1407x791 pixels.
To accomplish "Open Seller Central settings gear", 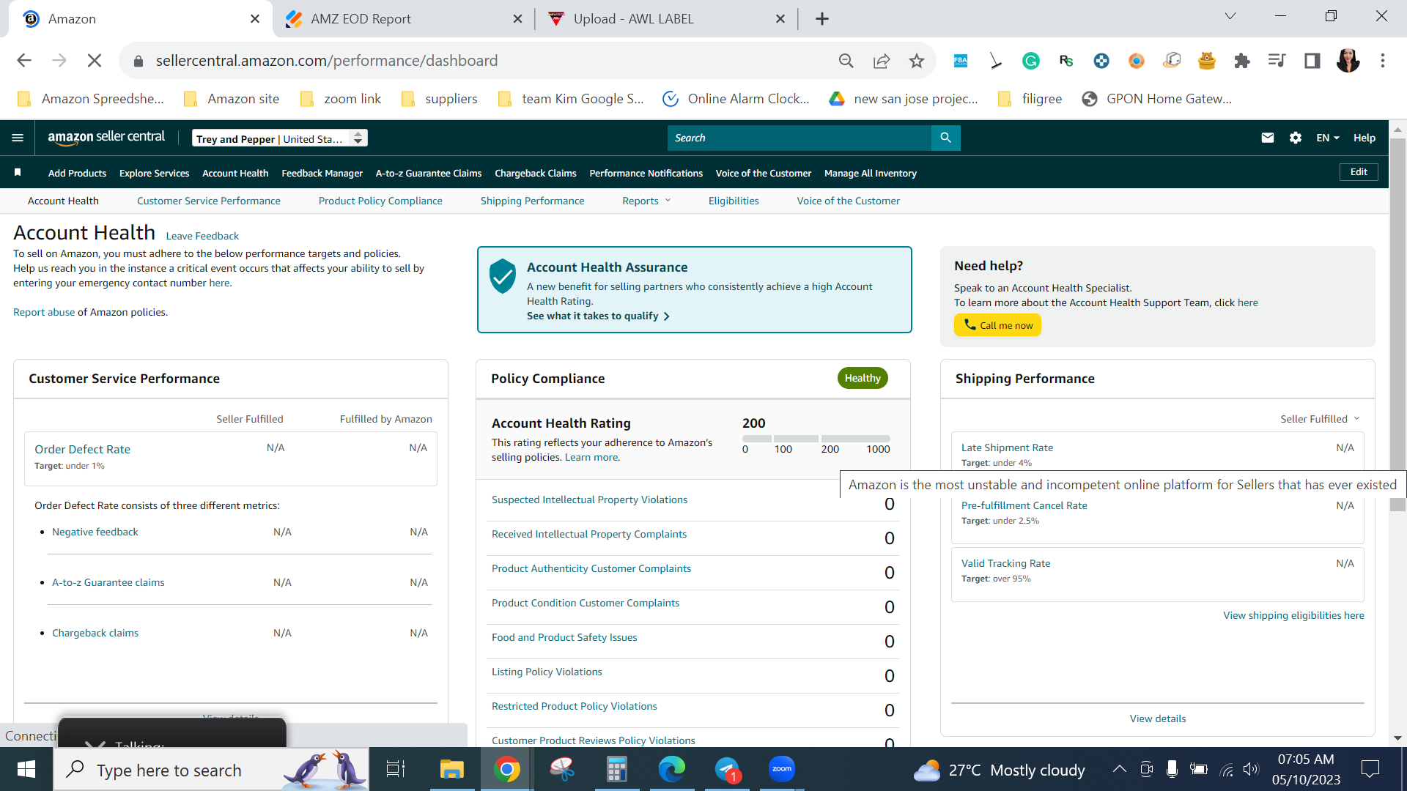I will pos(1296,138).
